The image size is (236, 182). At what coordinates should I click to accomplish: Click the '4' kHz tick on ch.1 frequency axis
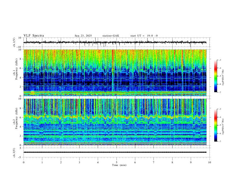coord(21,78)
